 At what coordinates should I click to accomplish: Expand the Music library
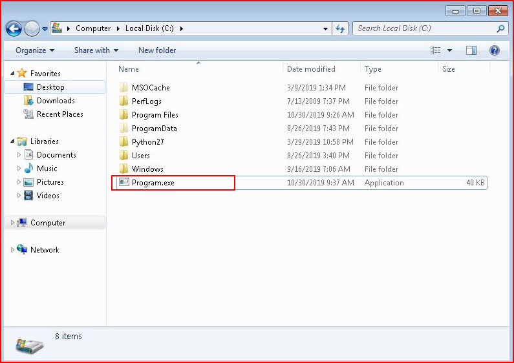[19, 168]
